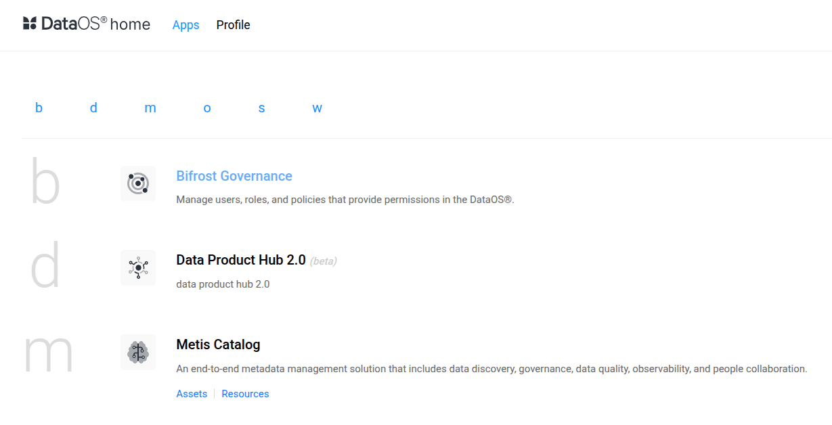The image size is (832, 425).
Task: Click the DataOS logo icon
Action: coord(29,24)
